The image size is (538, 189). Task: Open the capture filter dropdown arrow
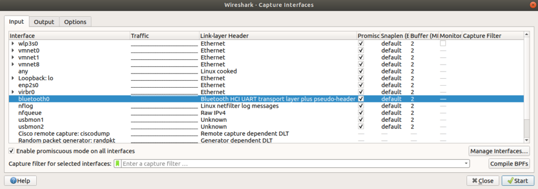coord(466,164)
